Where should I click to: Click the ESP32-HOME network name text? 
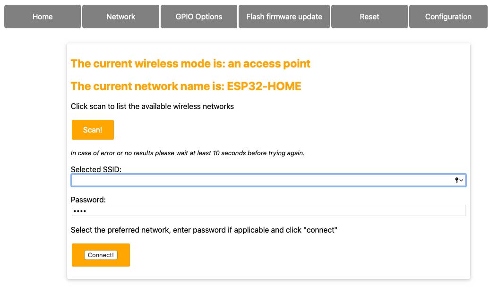pos(186,86)
